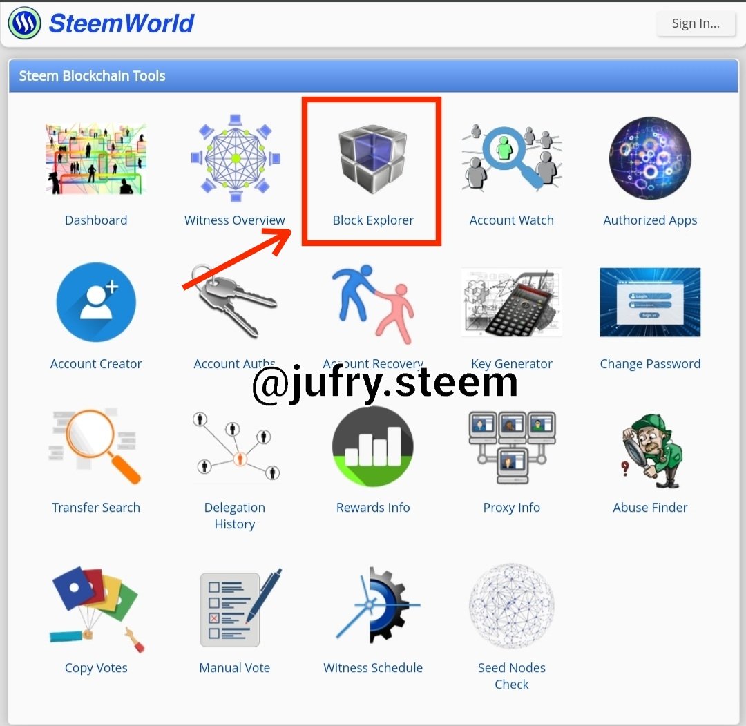The height and width of the screenshot is (726, 746).
Task: Click the Proxy Info computers icon
Action: [x=512, y=447]
